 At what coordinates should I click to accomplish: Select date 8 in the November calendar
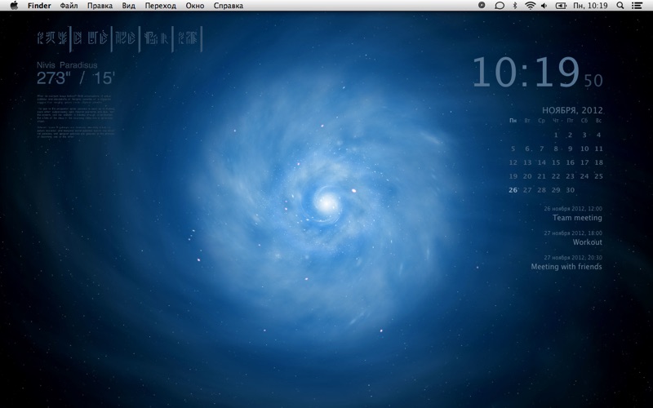[556, 149]
